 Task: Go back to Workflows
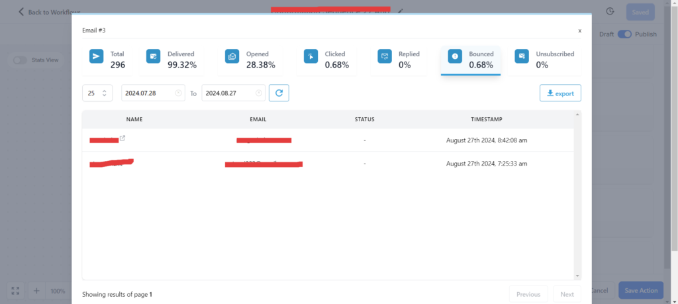coord(49,12)
